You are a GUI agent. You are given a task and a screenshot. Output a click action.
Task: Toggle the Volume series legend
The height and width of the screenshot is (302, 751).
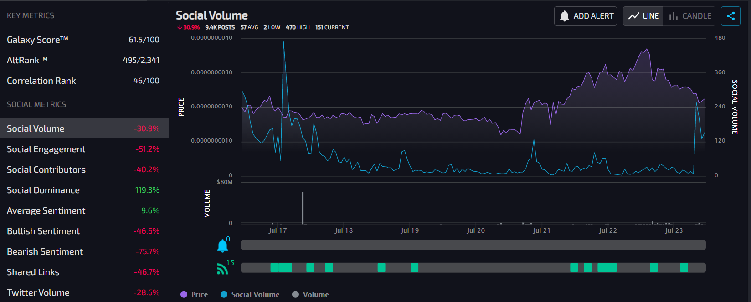[310, 295]
